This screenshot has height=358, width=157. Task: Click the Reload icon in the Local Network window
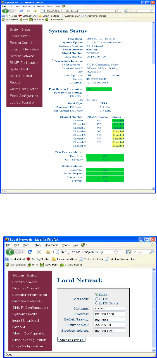click(29, 252)
